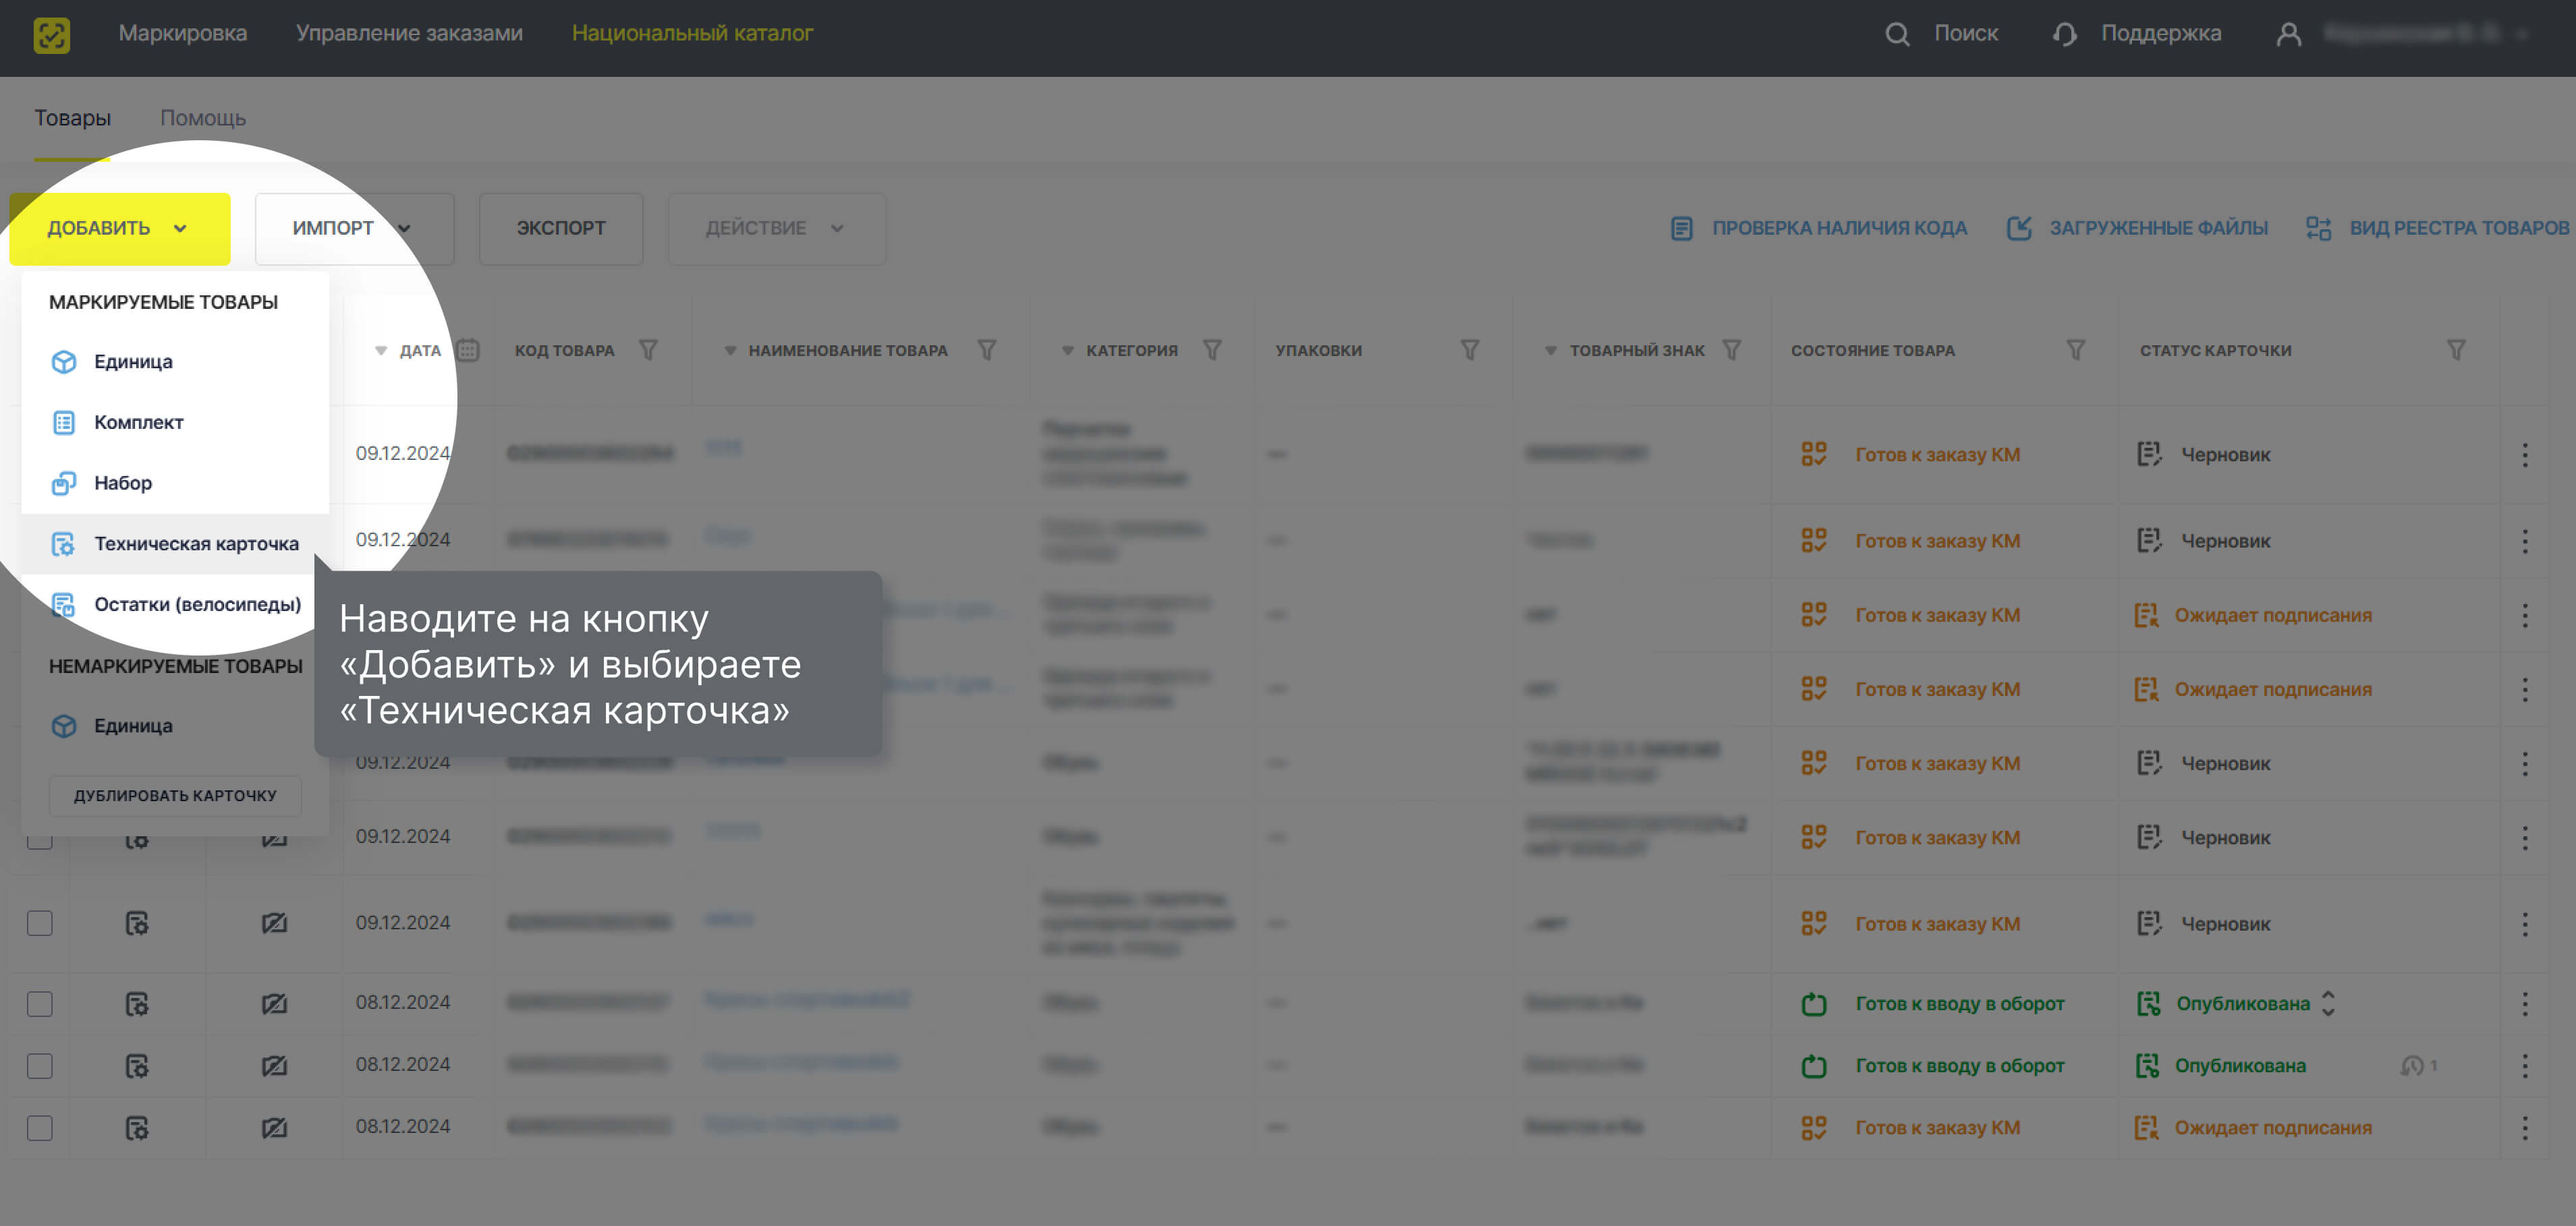
Task: Tick checkbox of last 08.12.2024 row
Action: (40, 1128)
